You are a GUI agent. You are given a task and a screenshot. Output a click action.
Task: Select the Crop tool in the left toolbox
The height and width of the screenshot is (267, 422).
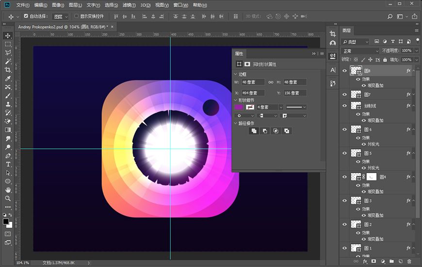coord(8,70)
